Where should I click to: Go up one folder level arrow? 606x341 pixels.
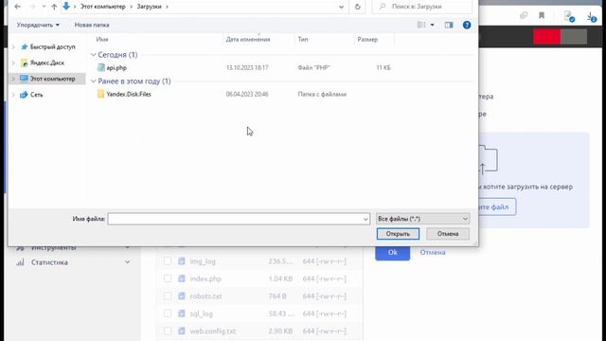point(54,7)
